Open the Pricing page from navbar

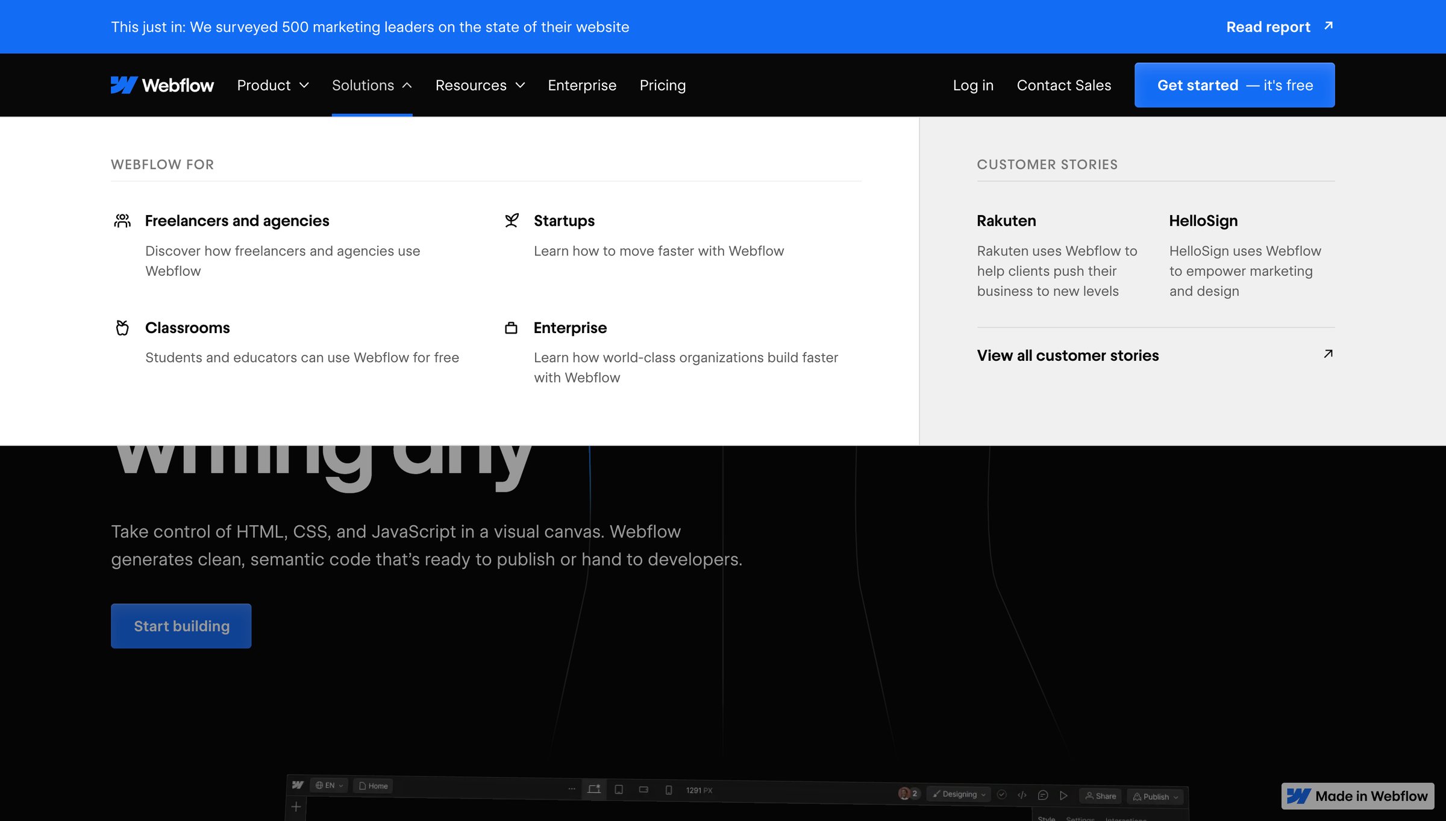click(x=663, y=85)
